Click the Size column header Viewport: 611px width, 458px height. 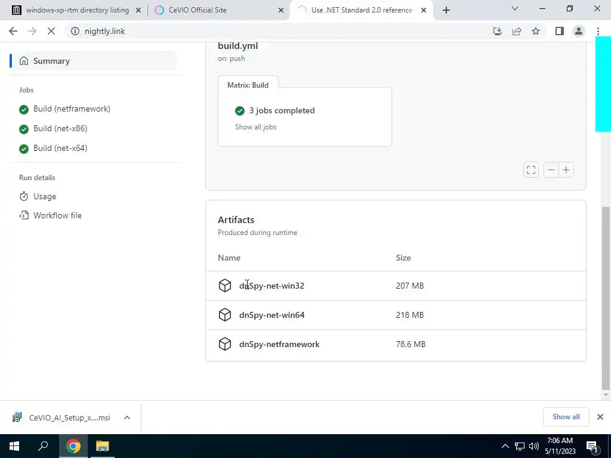403,258
